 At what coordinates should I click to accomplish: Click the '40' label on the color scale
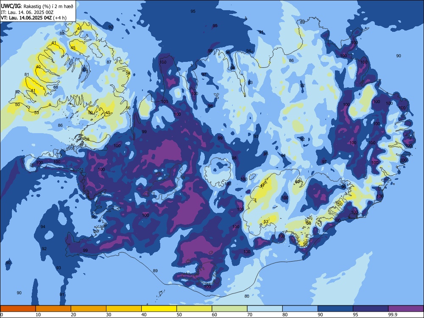point(144,315)
